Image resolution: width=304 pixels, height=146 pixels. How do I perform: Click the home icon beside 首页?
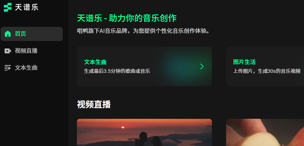pos(8,34)
